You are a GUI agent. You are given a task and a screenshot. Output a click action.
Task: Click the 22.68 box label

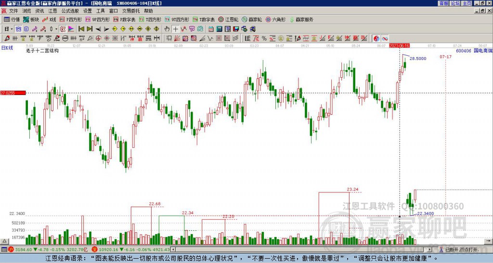point(155,204)
